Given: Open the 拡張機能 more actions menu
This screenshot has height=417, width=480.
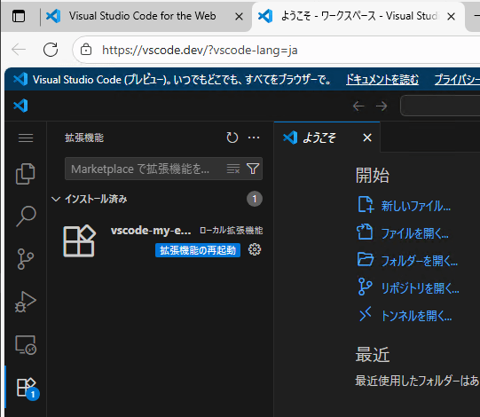Looking at the screenshot, I should coord(254,138).
